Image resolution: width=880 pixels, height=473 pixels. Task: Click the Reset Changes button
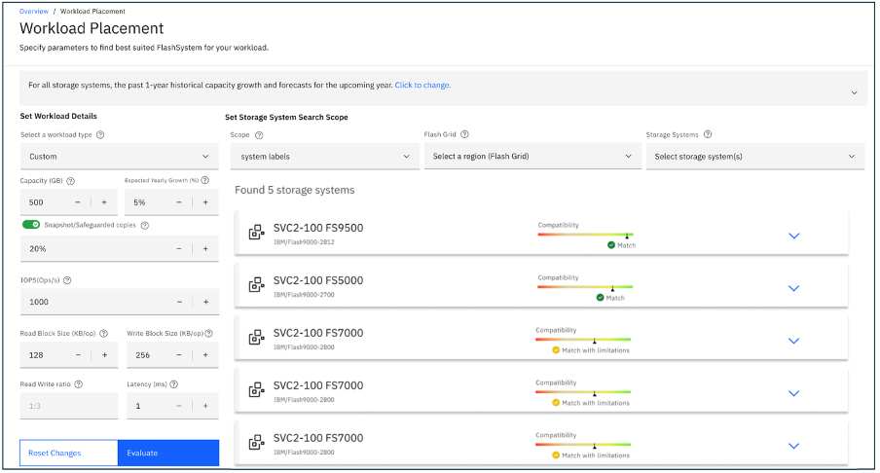click(x=68, y=453)
